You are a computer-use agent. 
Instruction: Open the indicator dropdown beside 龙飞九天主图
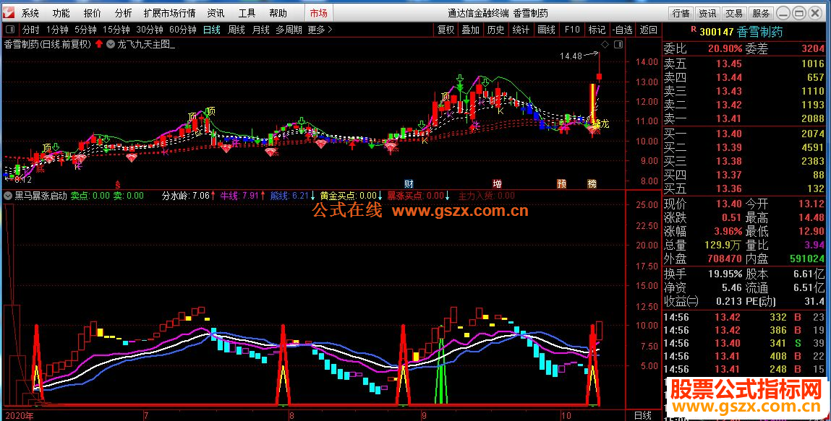[x=111, y=45]
